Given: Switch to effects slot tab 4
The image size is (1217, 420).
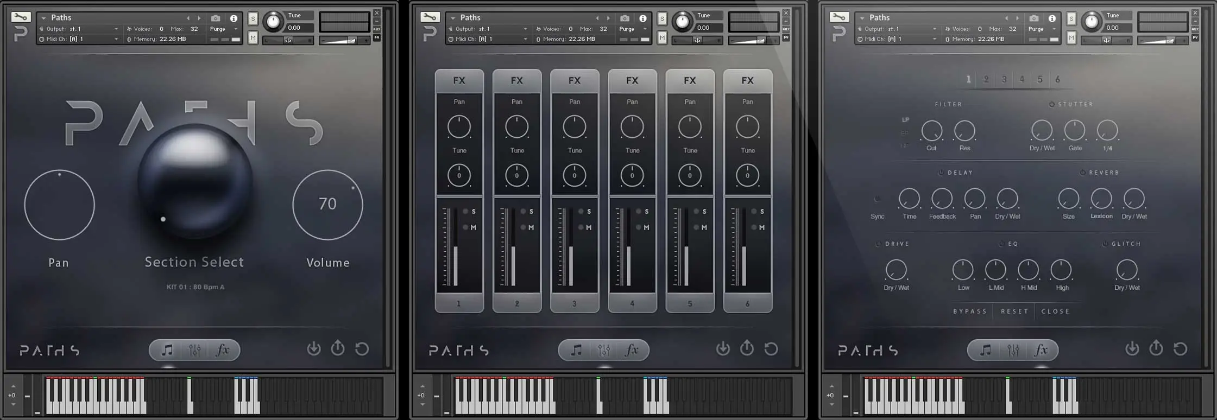Looking at the screenshot, I should point(1022,79).
